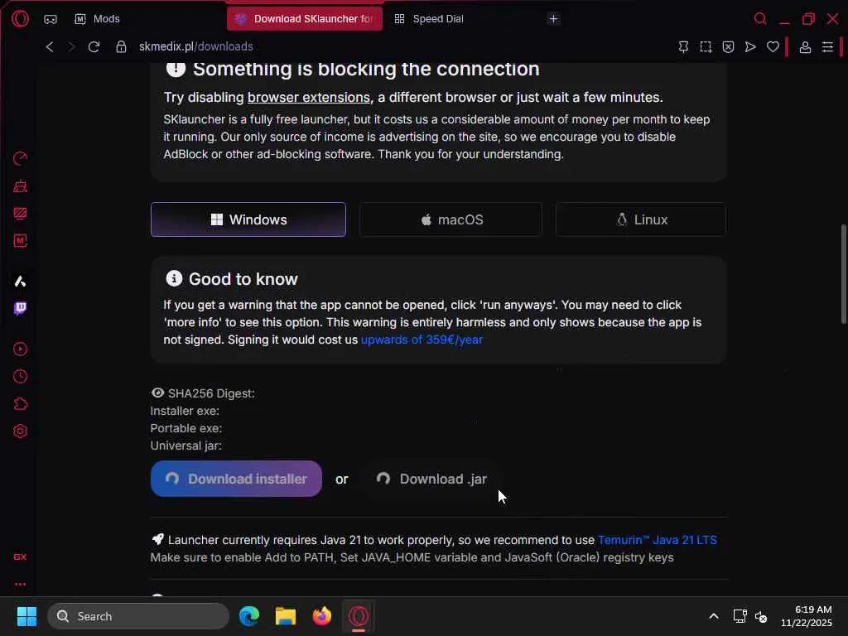Click the tab search magnifier icon
Screen dimensions: 848x636
(x=760, y=19)
